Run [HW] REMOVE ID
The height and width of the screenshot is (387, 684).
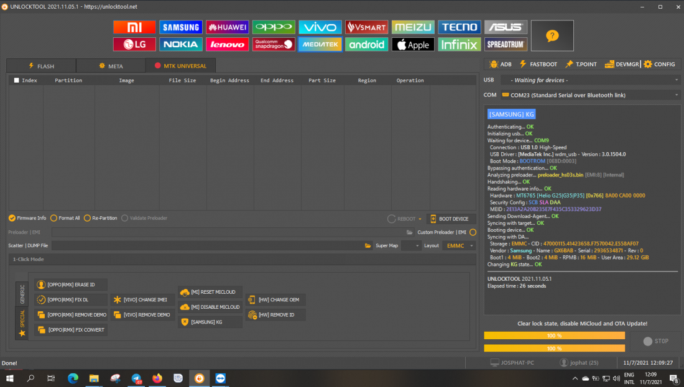point(275,315)
